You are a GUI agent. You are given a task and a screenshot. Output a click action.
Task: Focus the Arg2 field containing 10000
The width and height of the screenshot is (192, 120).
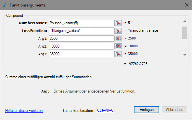[82, 46]
